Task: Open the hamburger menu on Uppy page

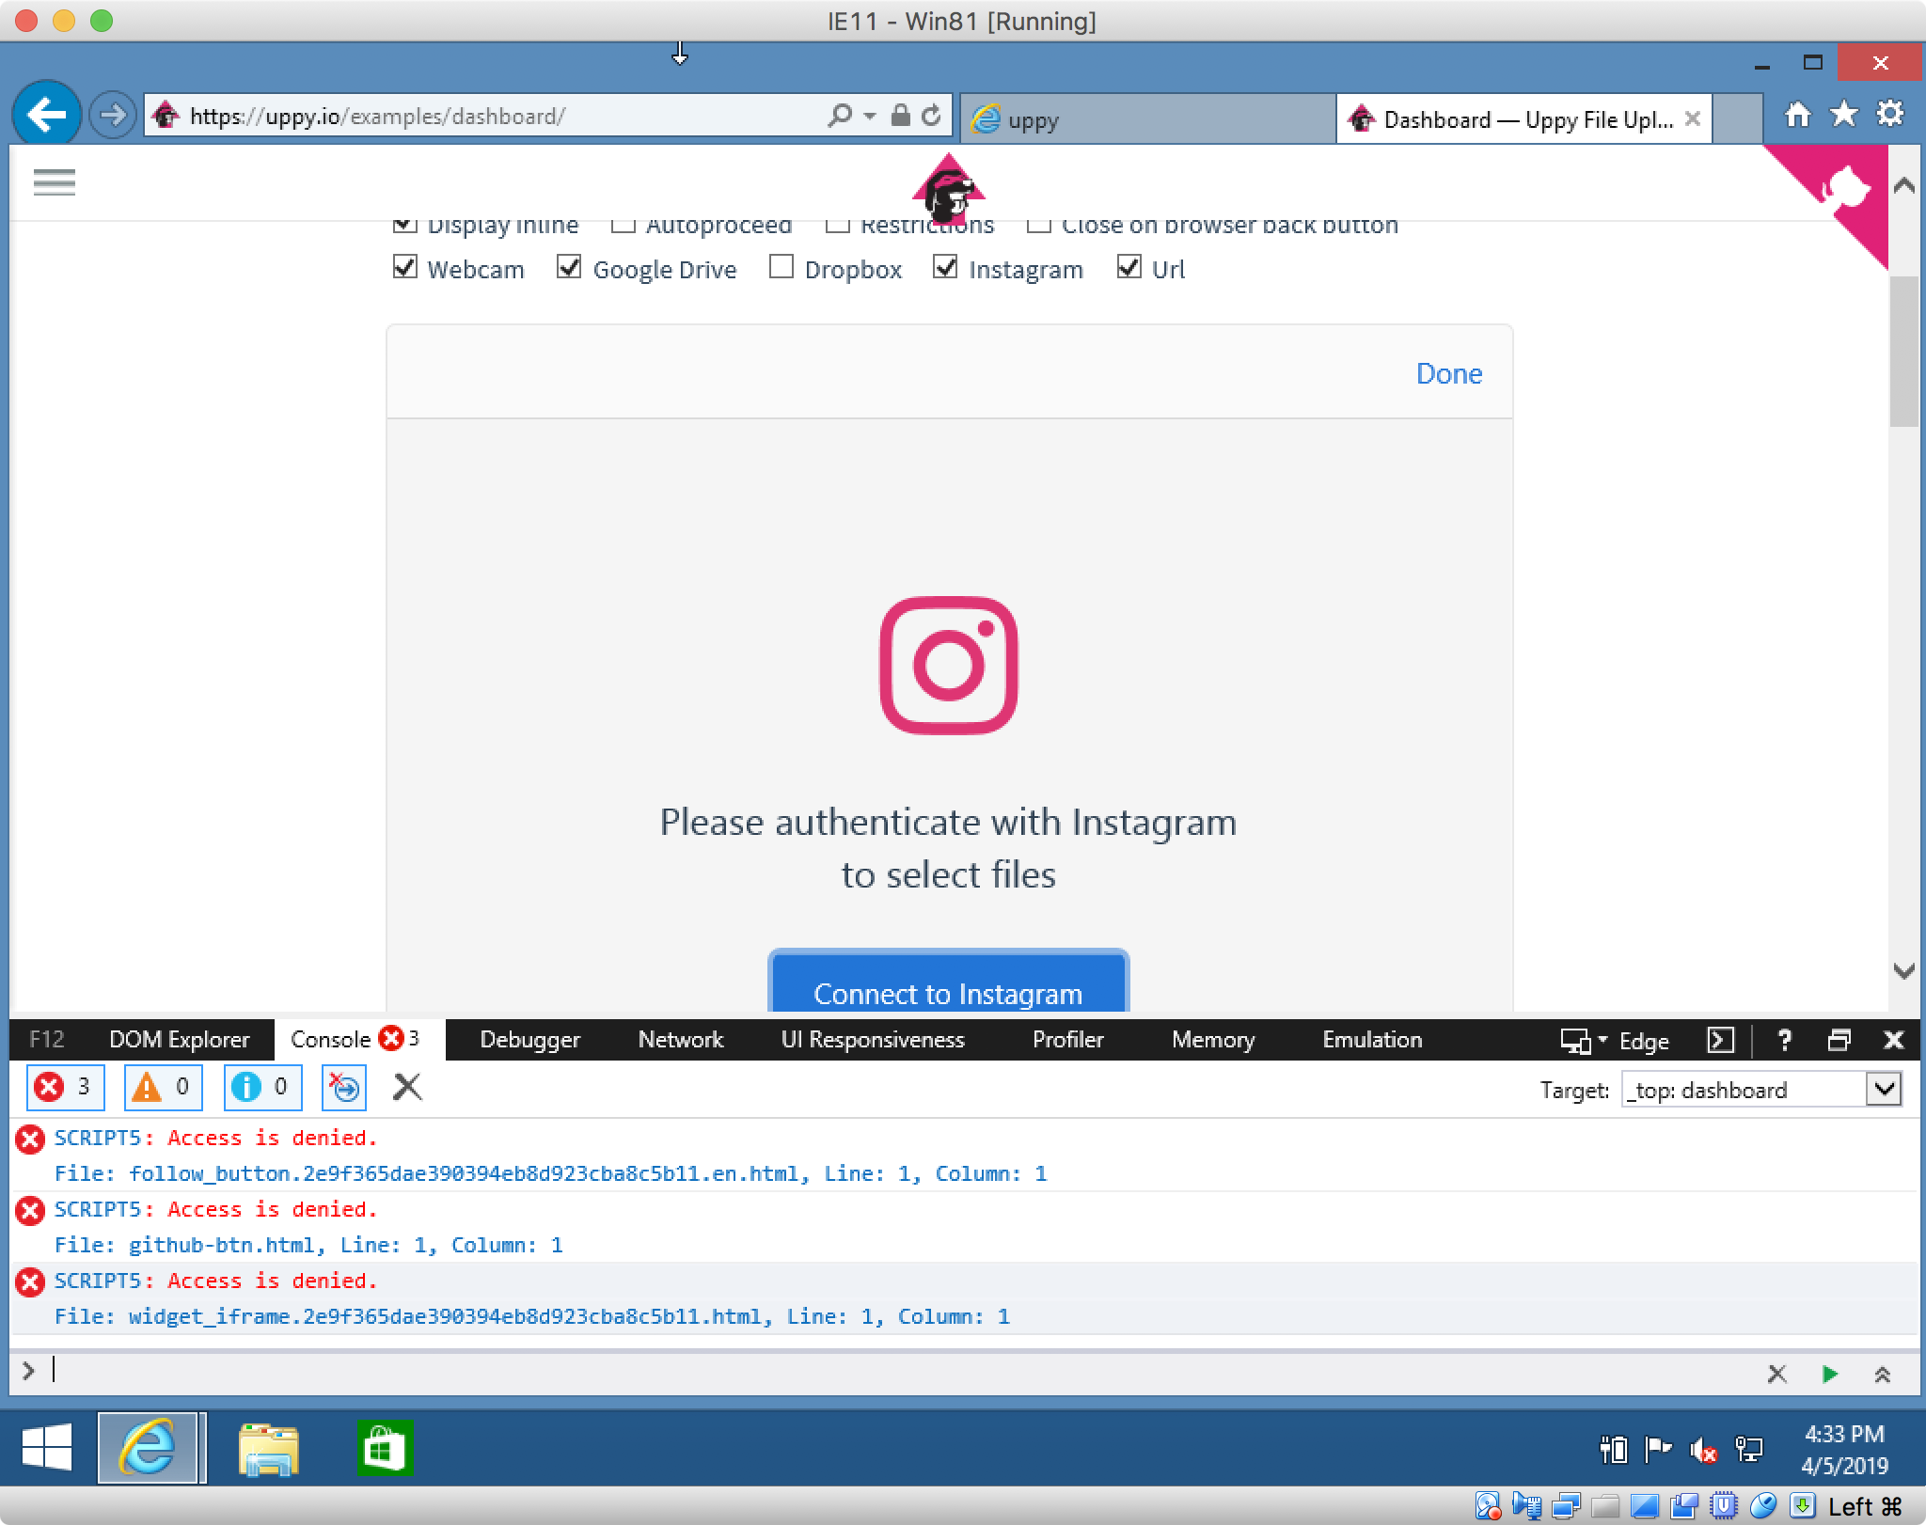Action: [54, 181]
